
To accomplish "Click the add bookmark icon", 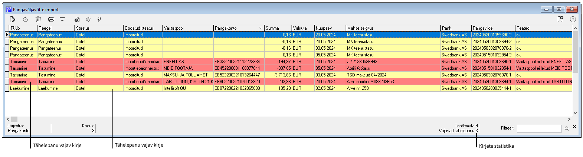I will tap(560, 19).
